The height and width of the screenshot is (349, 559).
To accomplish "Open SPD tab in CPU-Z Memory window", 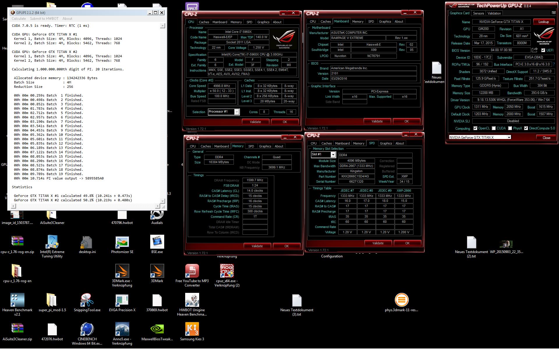I will click(251, 146).
